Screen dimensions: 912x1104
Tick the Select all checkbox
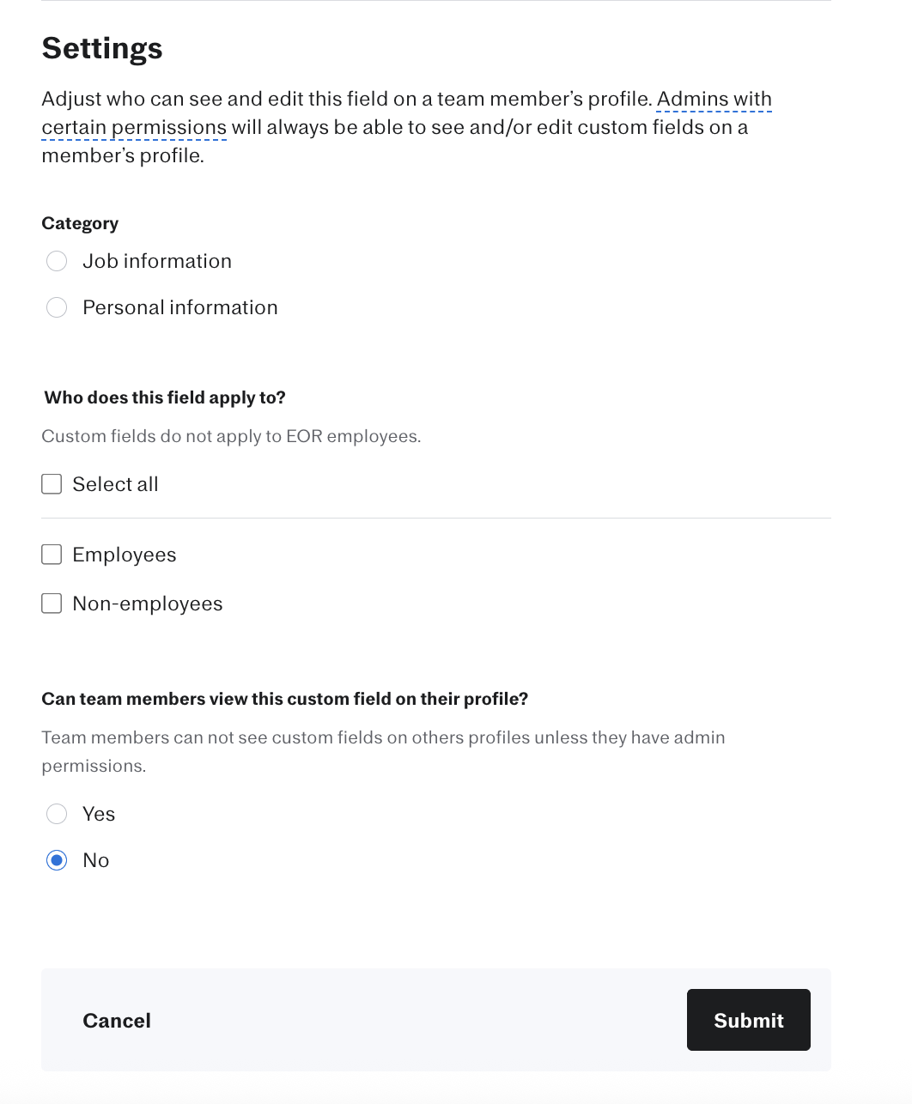point(52,484)
